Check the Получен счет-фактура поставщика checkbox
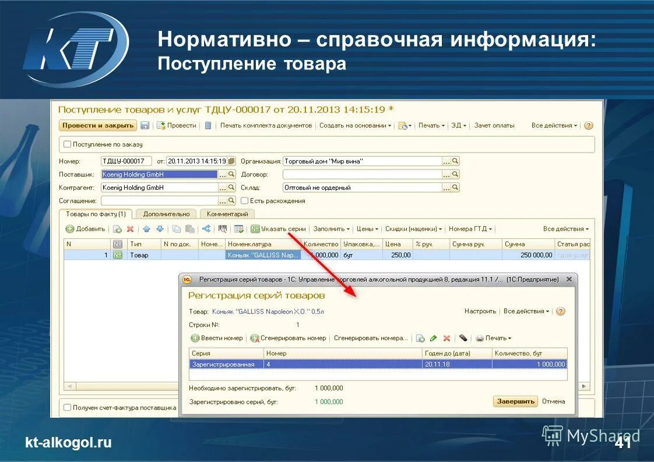This screenshot has height=462, width=654. click(68, 407)
